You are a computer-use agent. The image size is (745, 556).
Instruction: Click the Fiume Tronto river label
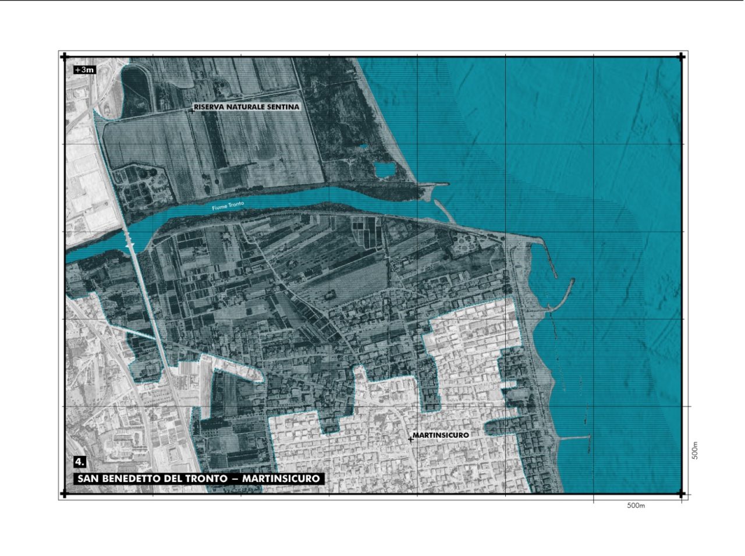[228, 206]
